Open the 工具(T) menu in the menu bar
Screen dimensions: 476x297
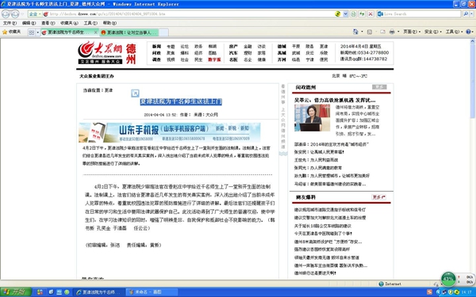coord(90,23)
